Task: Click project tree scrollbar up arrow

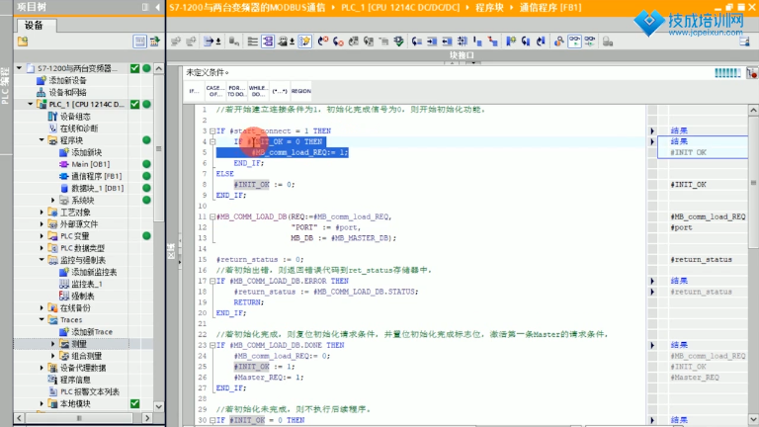Action: click(159, 69)
